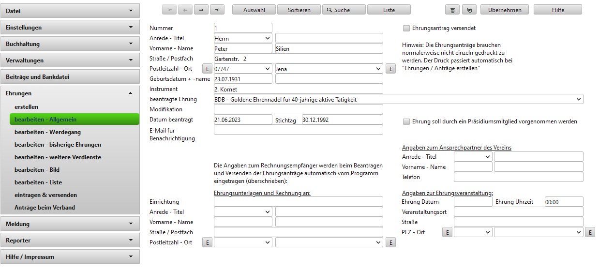Expand the Hilfe / Impressum section
The width and height of the screenshot is (599, 271).
tap(70, 256)
